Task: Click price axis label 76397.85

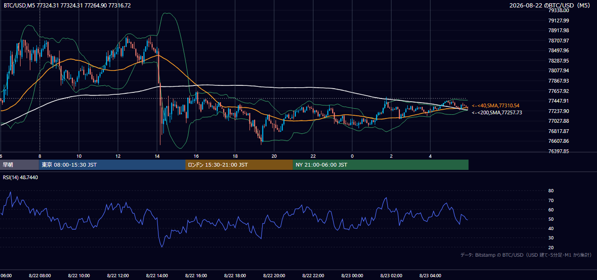Action: [558, 151]
